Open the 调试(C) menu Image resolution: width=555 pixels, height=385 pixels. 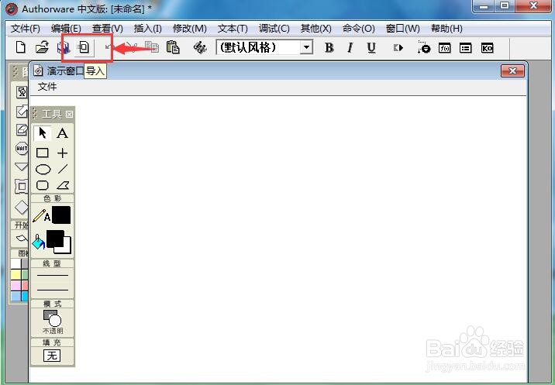point(274,29)
